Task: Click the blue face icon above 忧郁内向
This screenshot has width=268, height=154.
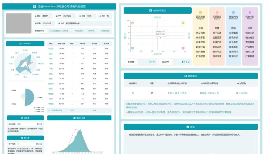Action: click(233, 13)
